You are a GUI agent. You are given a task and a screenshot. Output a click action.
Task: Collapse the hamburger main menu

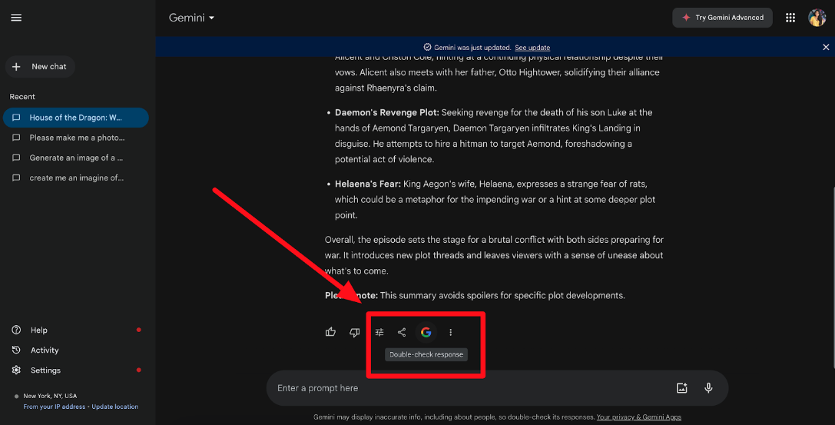16,18
